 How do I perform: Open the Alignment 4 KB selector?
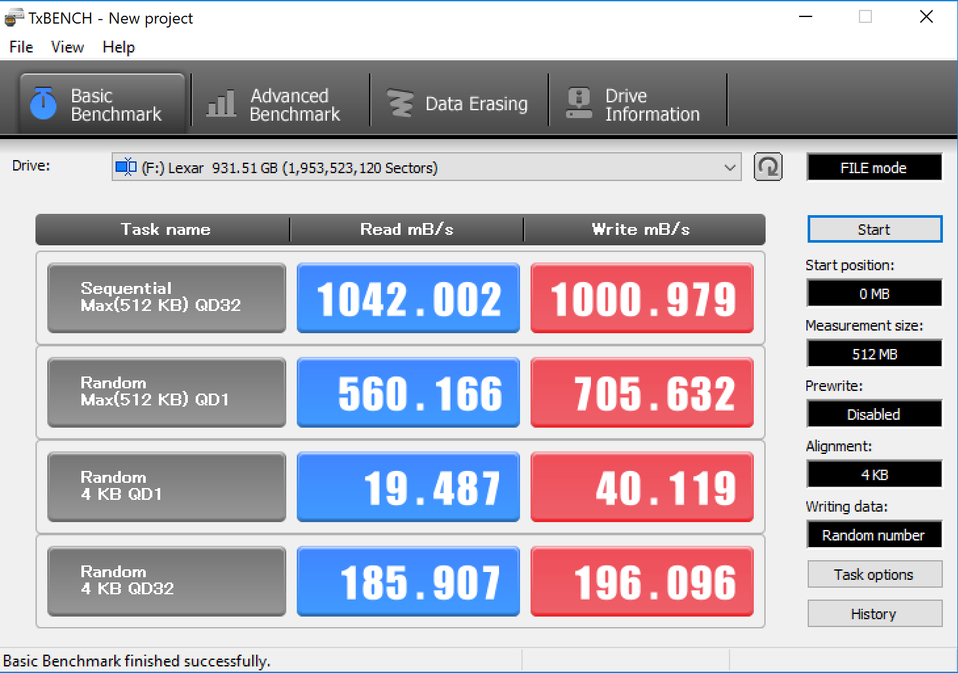pos(874,475)
